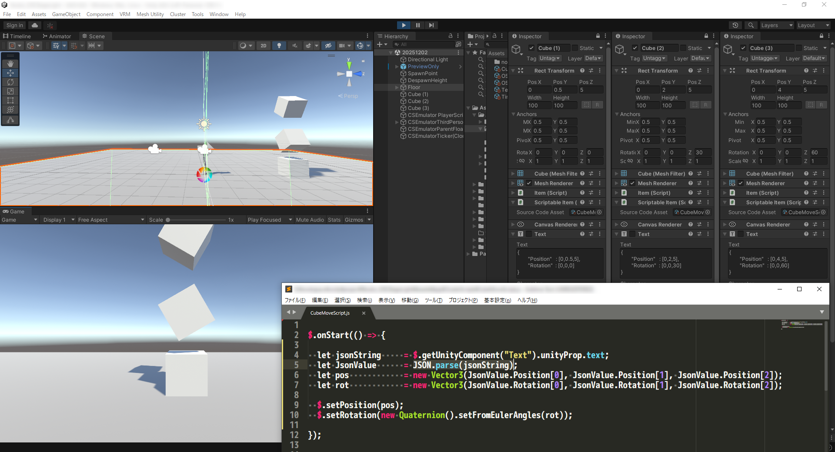Screen dimensions: 835x452
Task: Click Stats button in Game view
Action: (334, 220)
